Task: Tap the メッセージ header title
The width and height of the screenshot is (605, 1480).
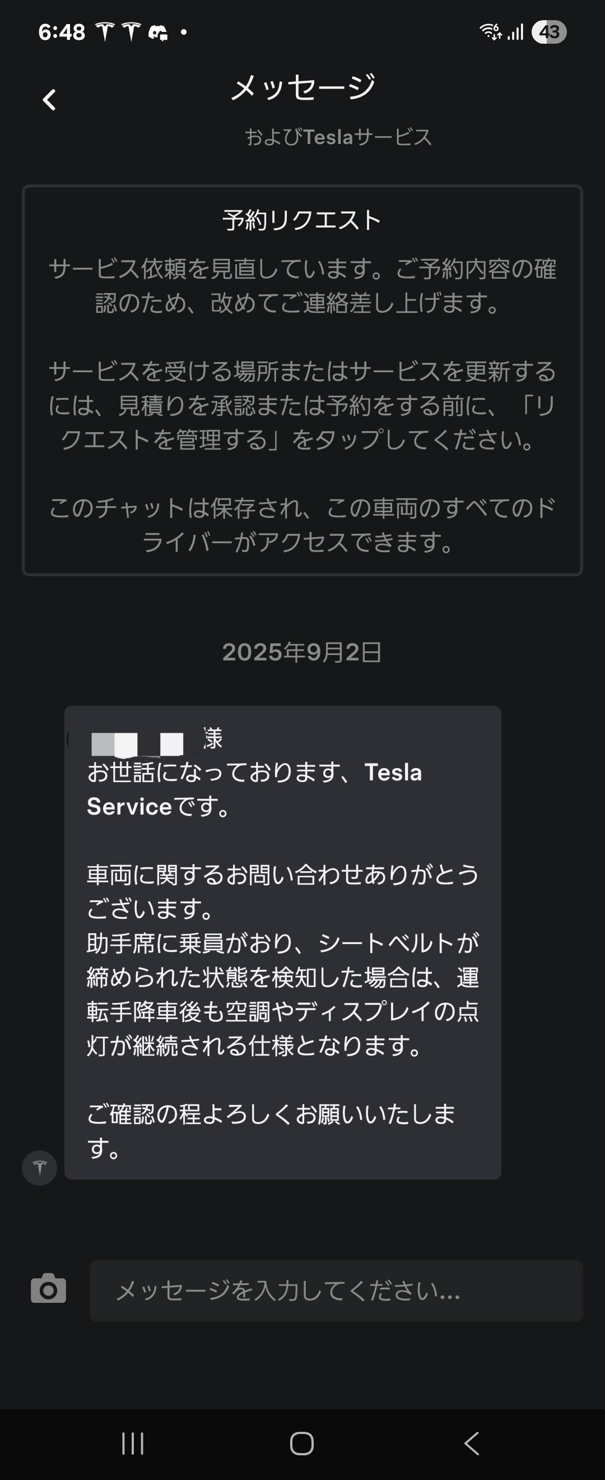Action: (x=302, y=87)
